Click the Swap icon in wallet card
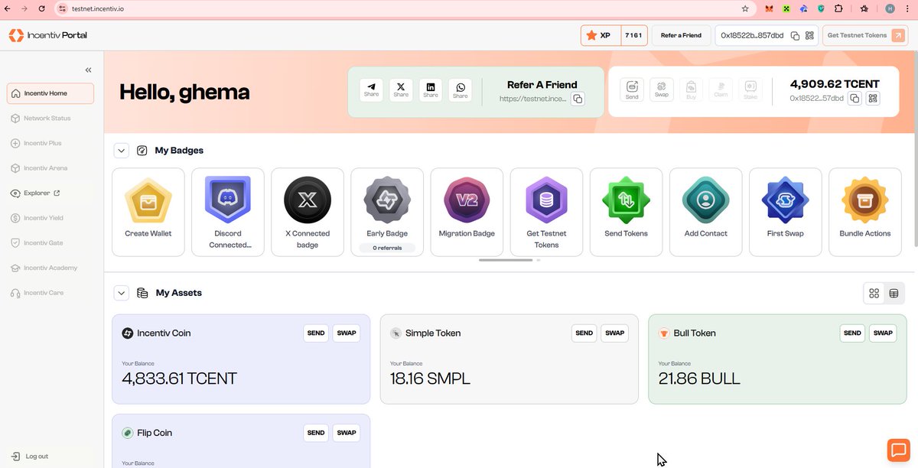The width and height of the screenshot is (918, 468). 662,90
